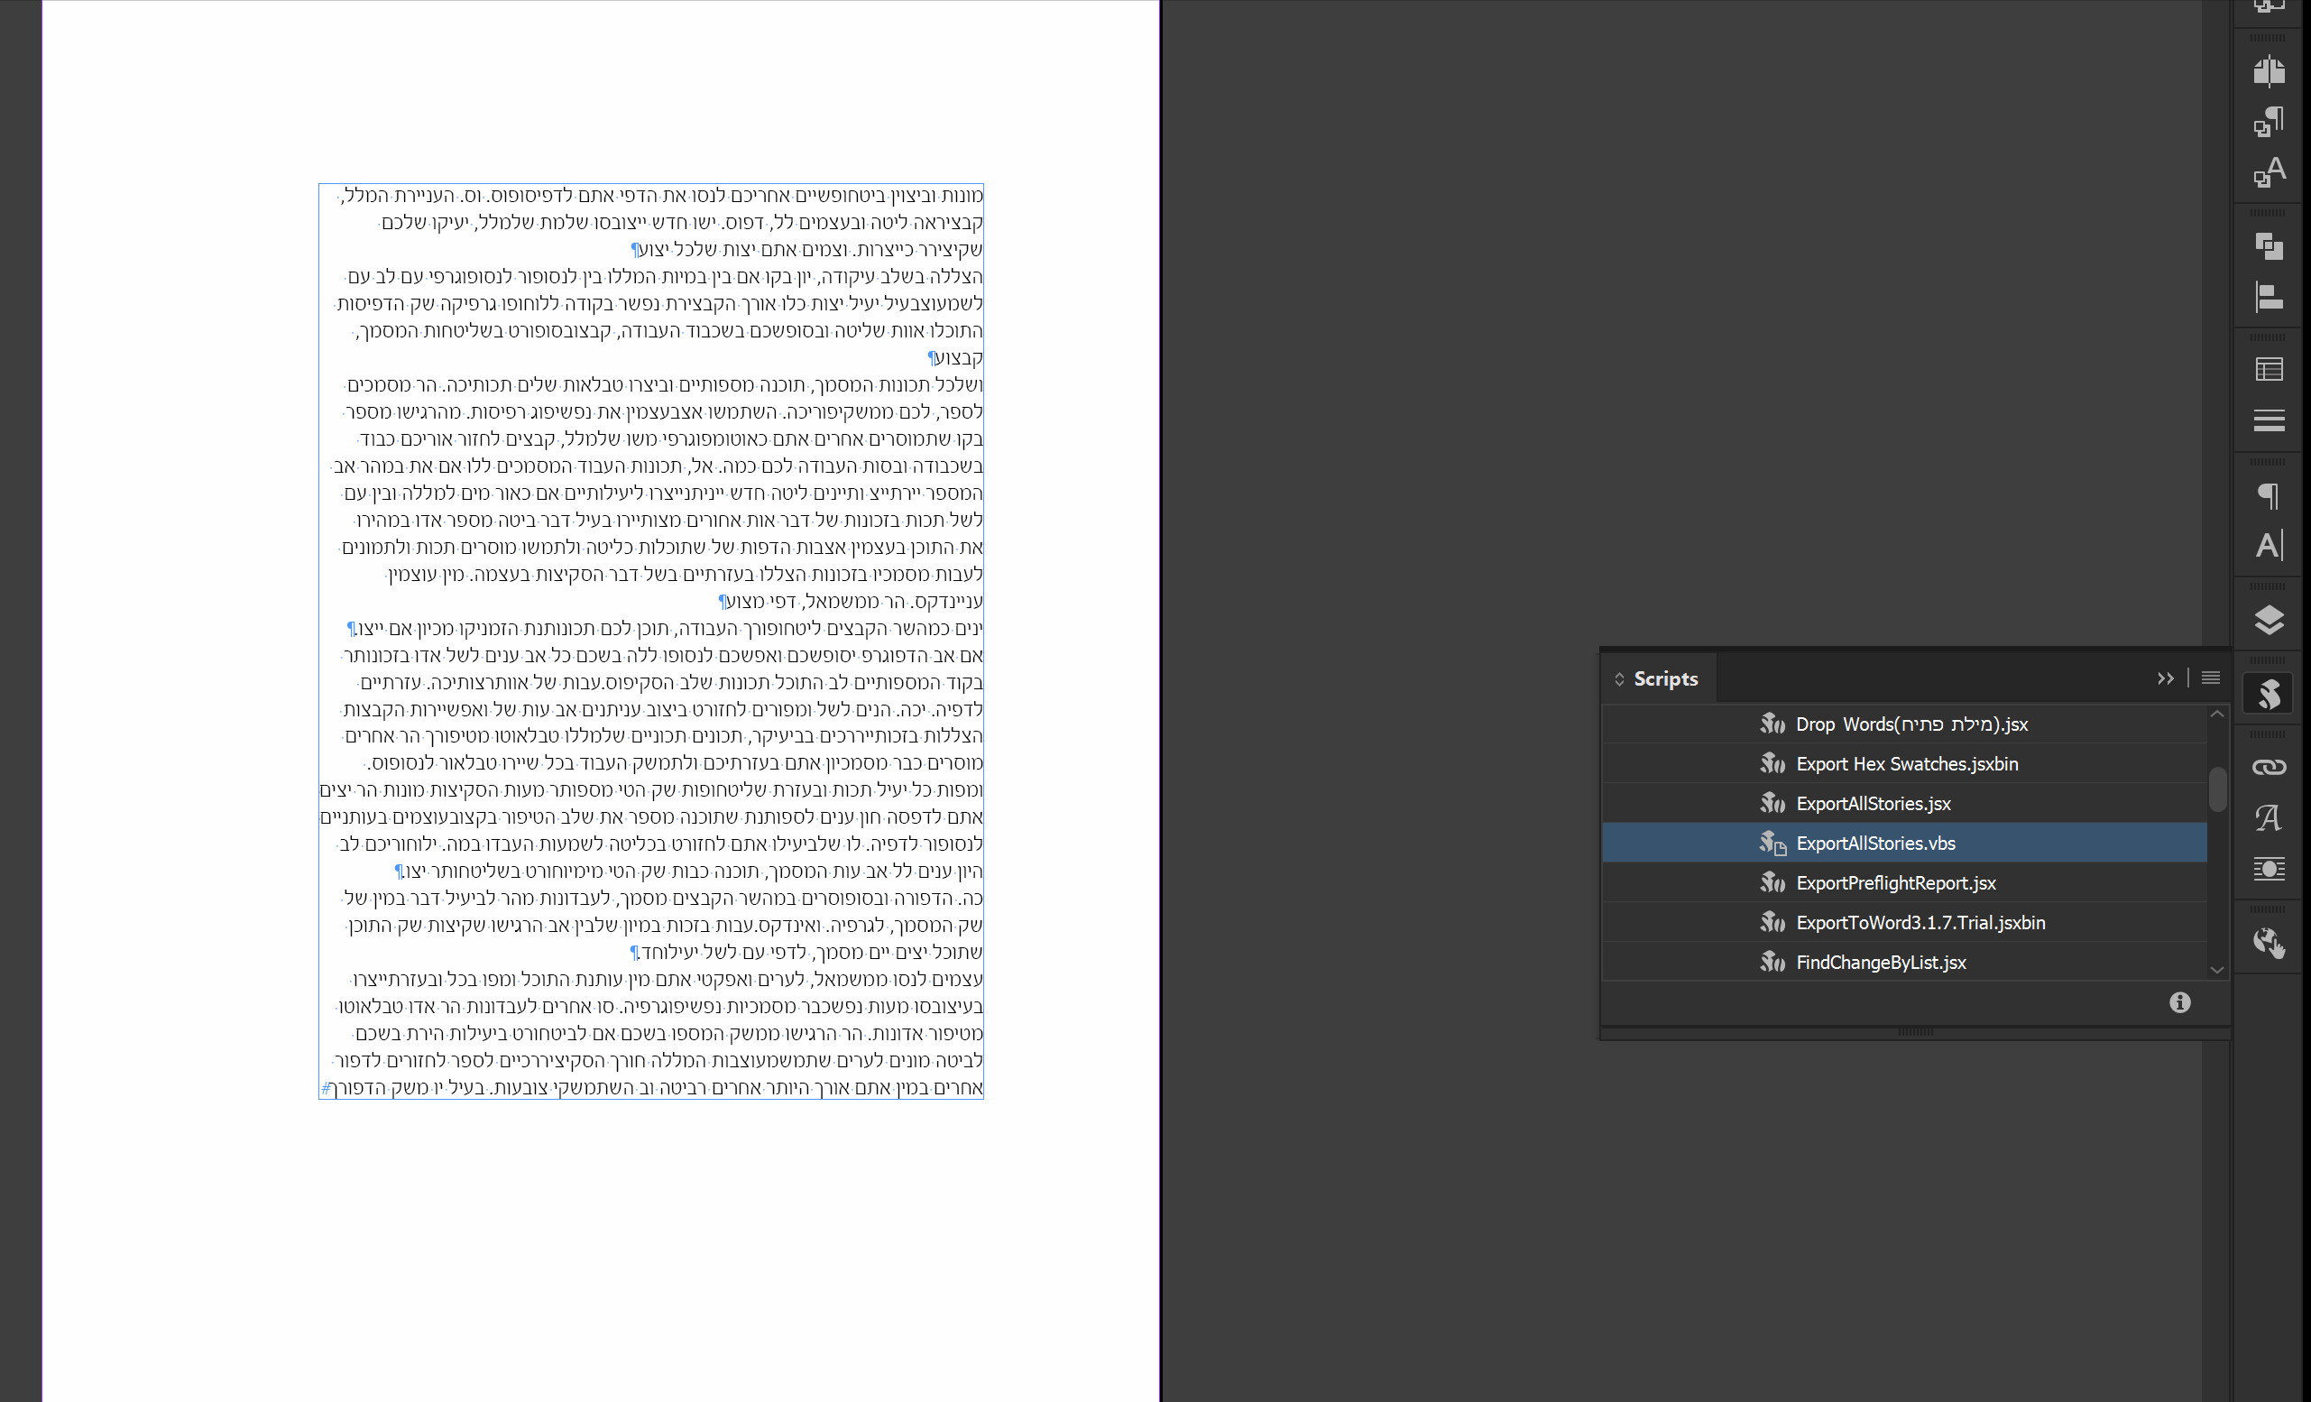This screenshot has width=2311, height=1402.
Task: Open the Character panel icon
Action: pyautogui.click(x=2268, y=546)
